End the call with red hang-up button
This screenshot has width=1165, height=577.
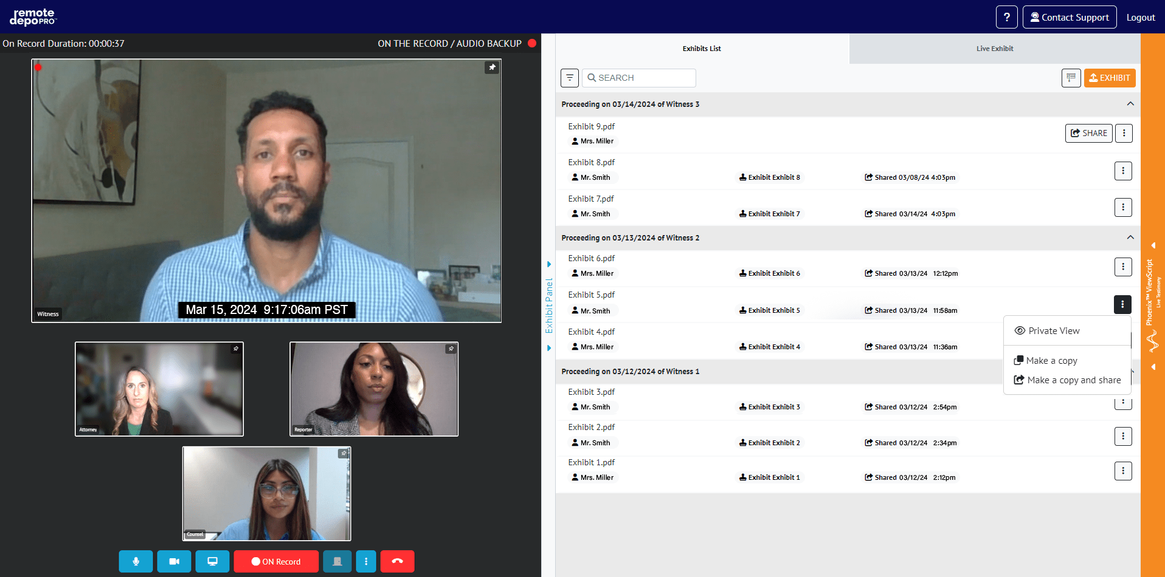coord(397,561)
